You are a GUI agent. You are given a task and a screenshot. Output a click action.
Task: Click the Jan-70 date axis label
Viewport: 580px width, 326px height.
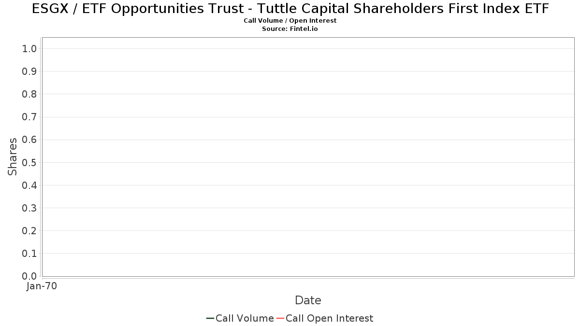click(42, 286)
